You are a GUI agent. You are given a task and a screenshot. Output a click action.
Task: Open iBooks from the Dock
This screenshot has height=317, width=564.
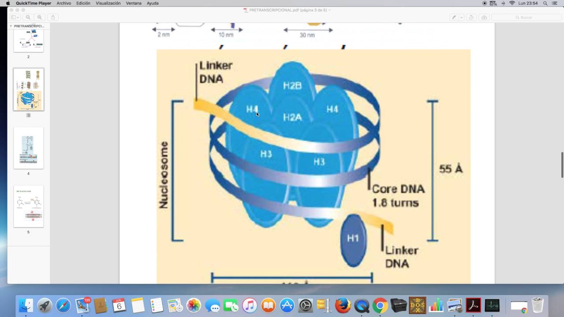point(268,305)
